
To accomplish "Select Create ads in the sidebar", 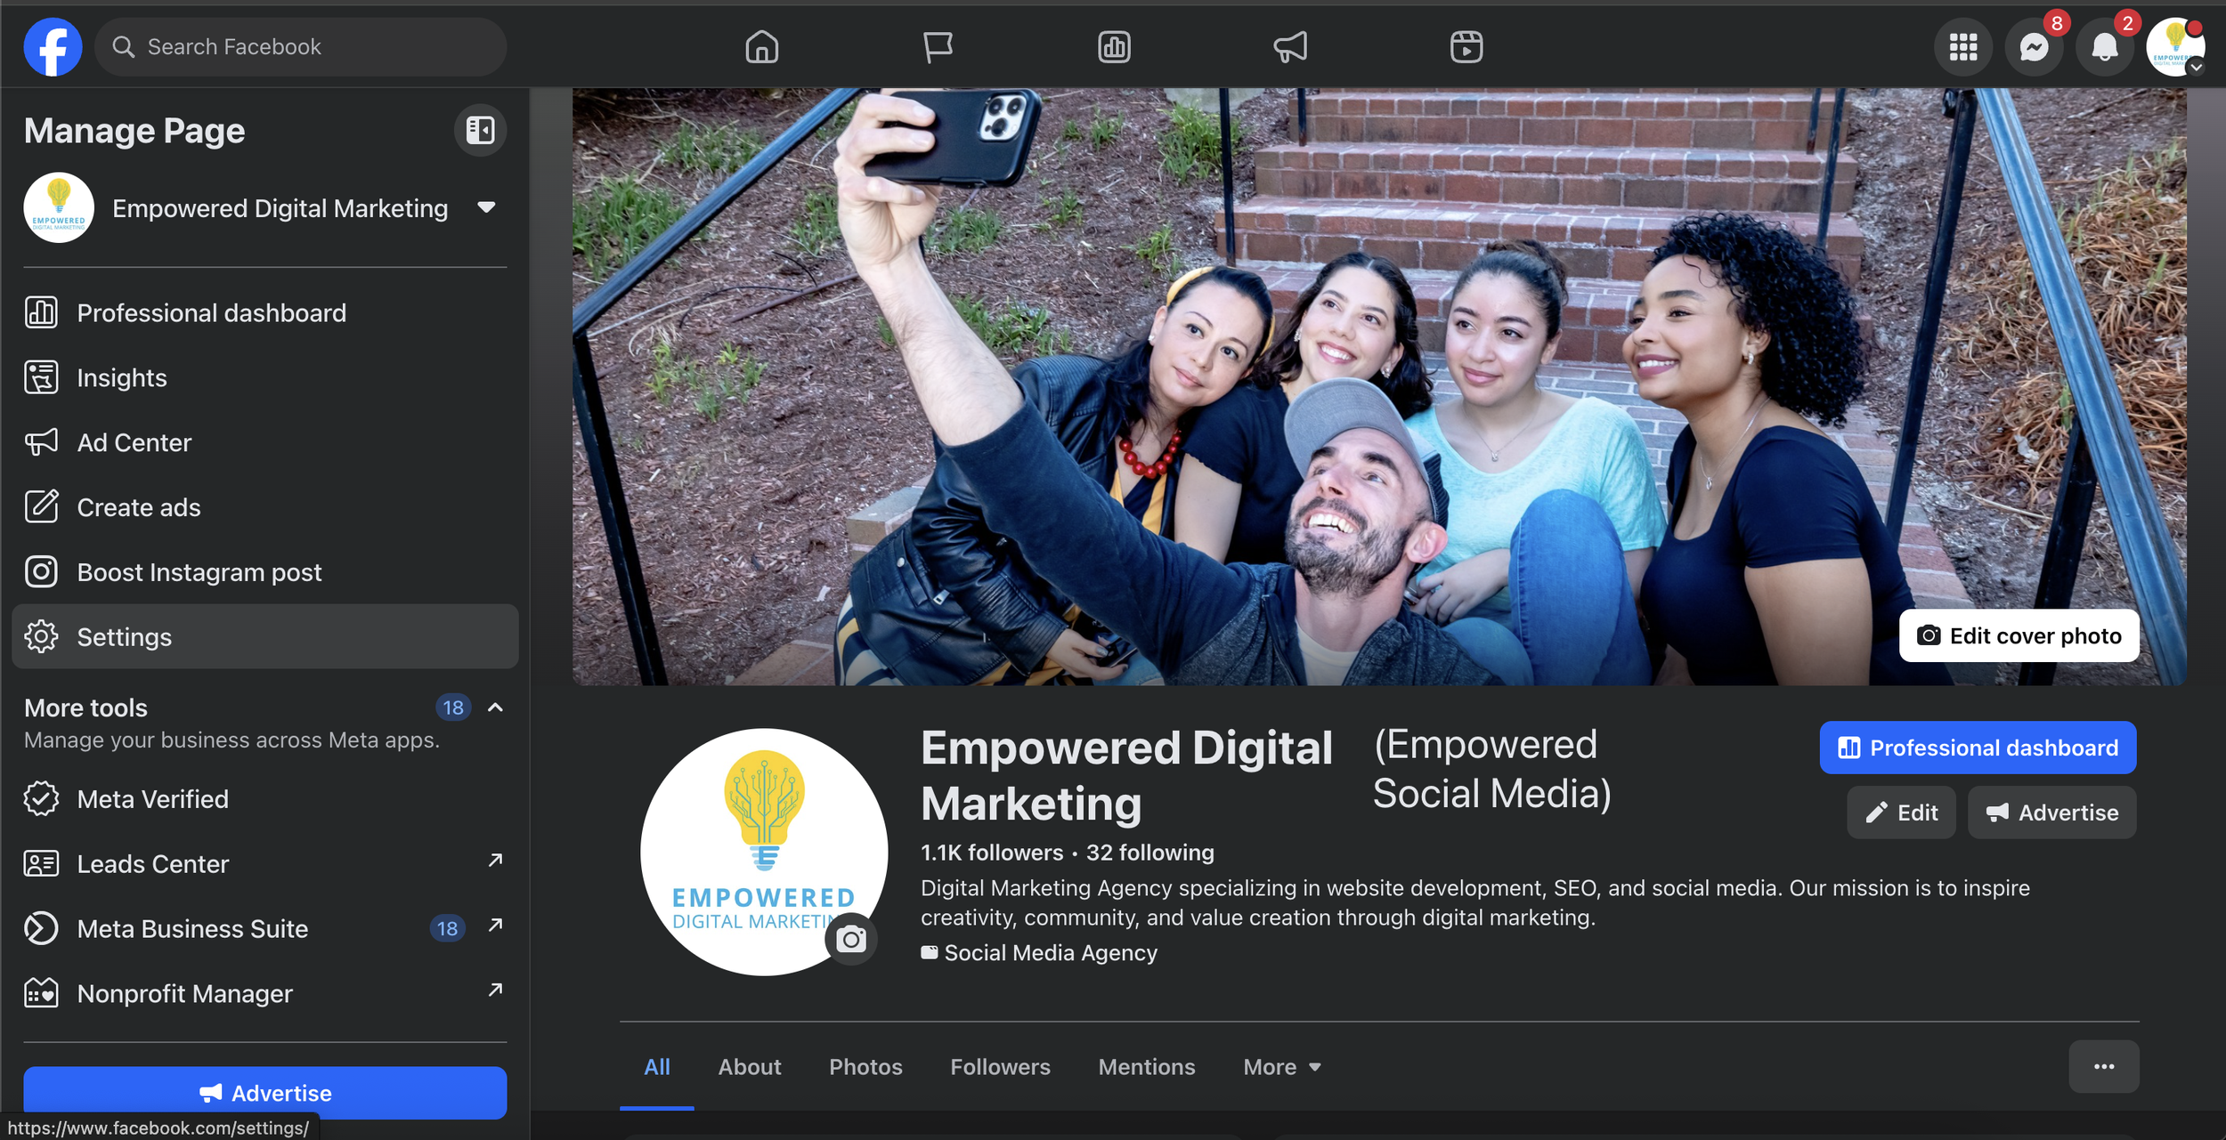I will tap(138, 506).
